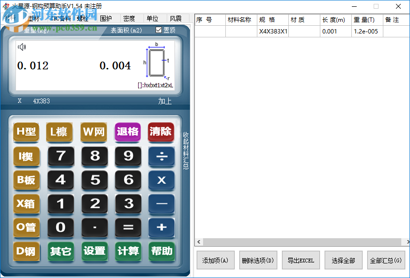Choose the L檩 purlin key

pos(59,131)
